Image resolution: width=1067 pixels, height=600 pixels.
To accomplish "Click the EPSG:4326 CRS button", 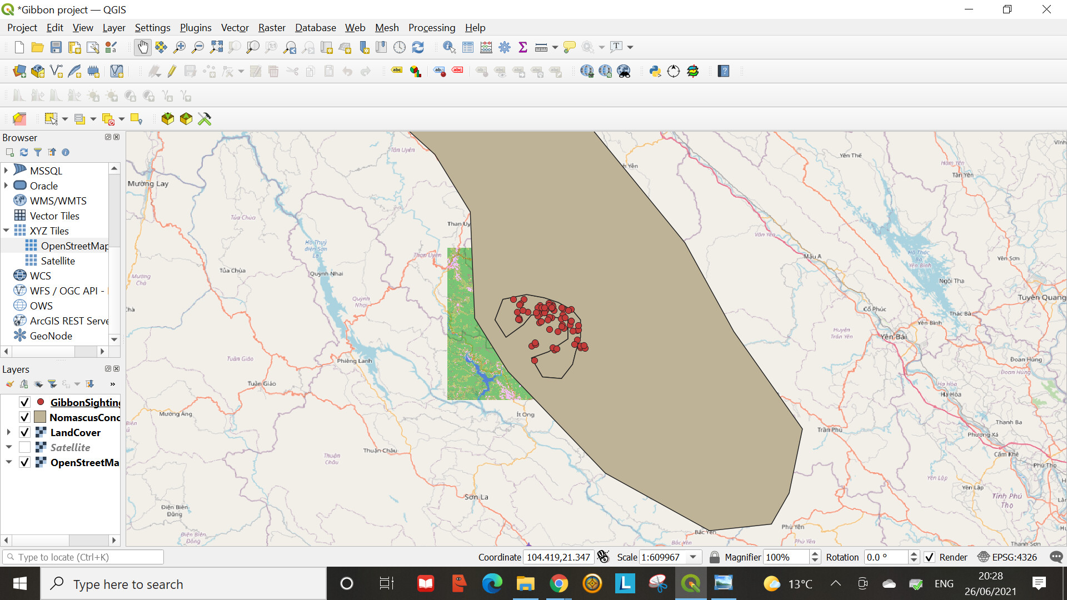I will tap(1008, 557).
